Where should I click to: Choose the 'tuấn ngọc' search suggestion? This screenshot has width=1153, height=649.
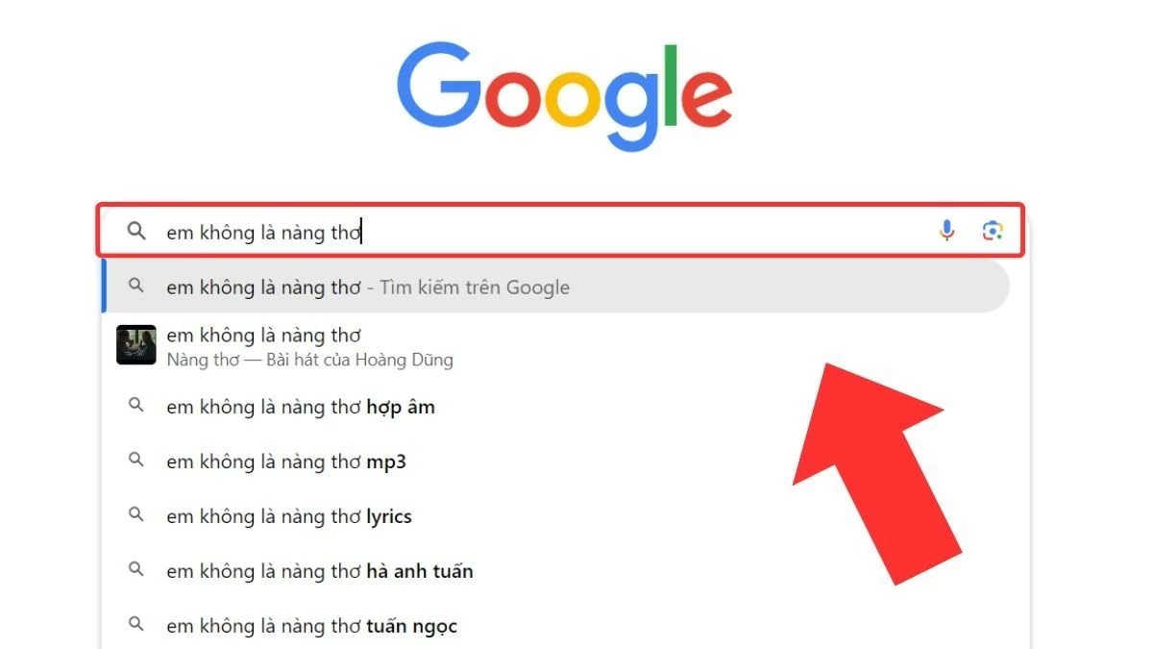point(311,626)
